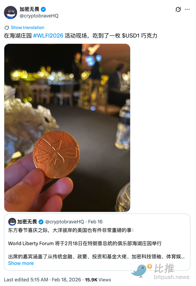The height and width of the screenshot is (286, 196).
Task: Open the #WLFI2026 hashtag
Action: point(48,36)
